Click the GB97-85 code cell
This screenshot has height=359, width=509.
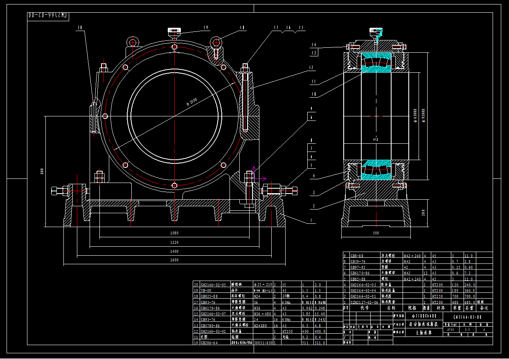pyautogui.click(x=358, y=267)
